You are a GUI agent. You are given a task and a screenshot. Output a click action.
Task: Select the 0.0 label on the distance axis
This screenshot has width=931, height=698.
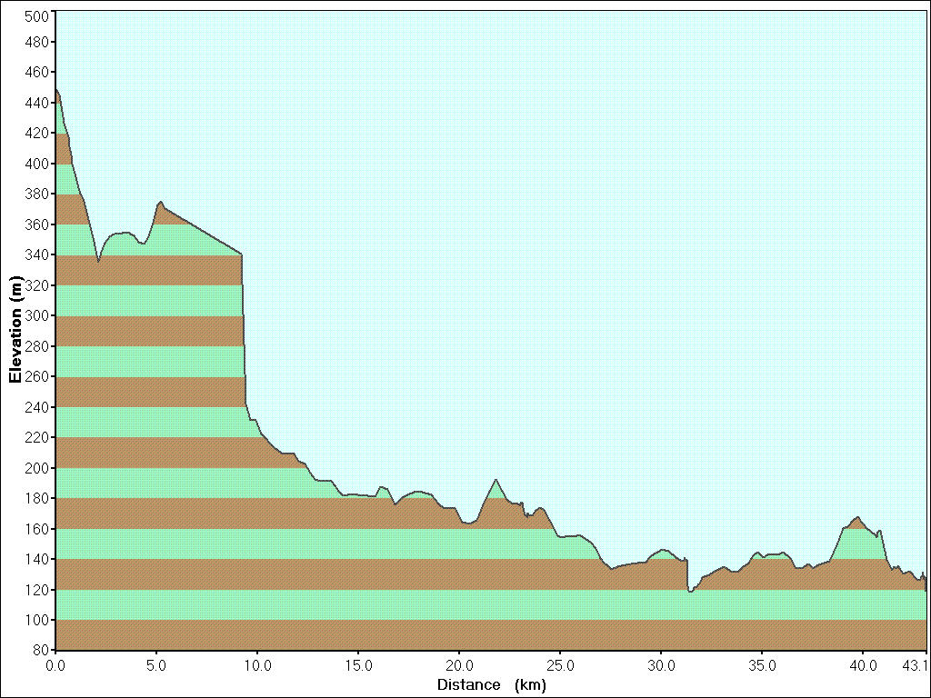(55, 664)
